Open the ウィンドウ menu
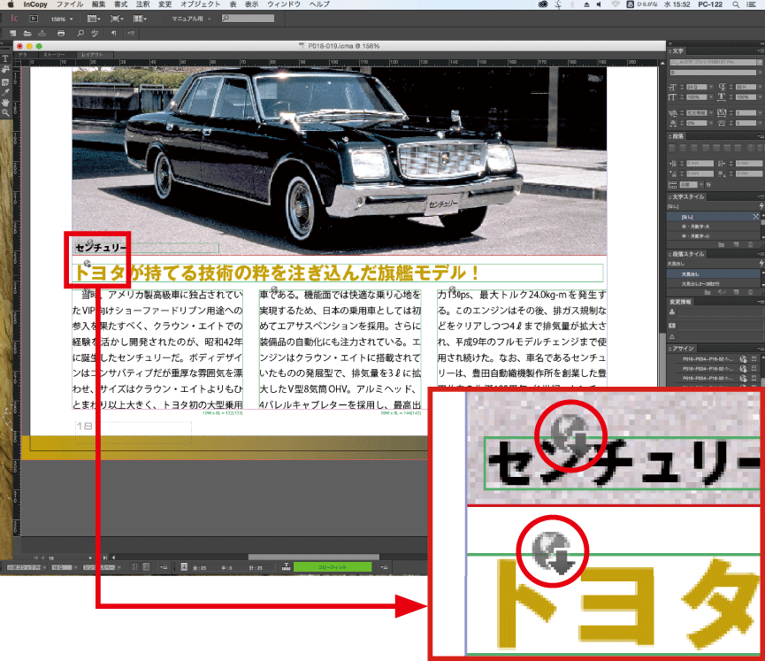765x661 pixels. [284, 4]
